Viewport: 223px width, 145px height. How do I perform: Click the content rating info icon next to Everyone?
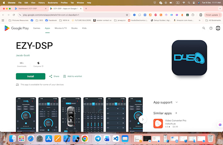click(43, 66)
